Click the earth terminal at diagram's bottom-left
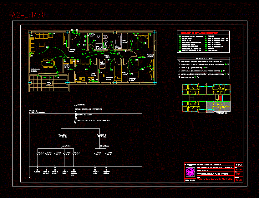 [29, 177]
